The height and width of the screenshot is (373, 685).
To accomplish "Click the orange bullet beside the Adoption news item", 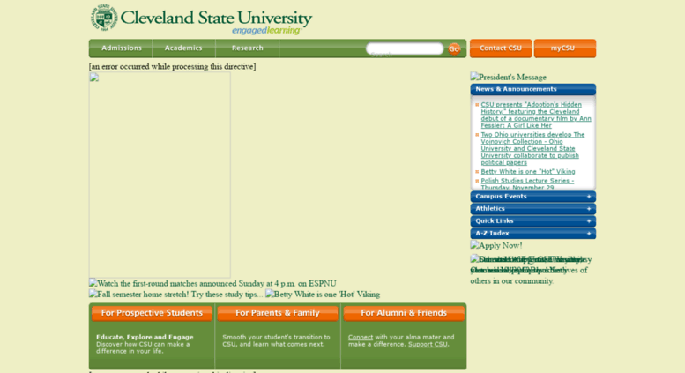I will (x=477, y=105).
